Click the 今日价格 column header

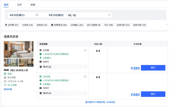137,44
